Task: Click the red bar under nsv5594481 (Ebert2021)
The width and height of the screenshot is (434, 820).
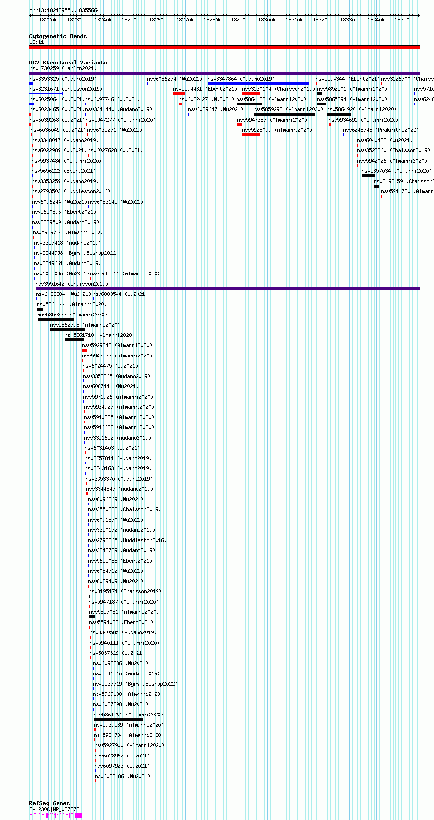Action: (x=179, y=94)
